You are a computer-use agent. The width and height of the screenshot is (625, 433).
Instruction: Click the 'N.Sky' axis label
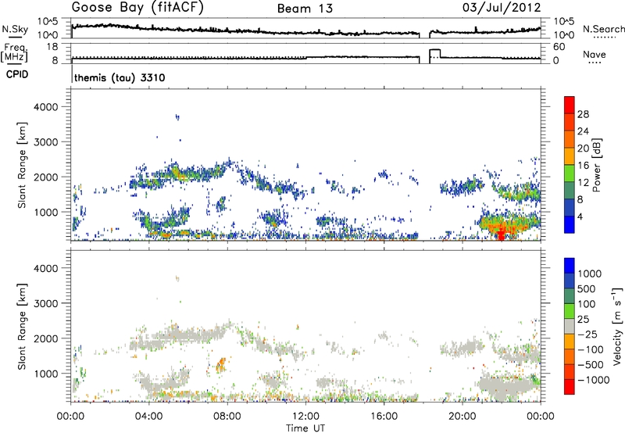click(15, 29)
